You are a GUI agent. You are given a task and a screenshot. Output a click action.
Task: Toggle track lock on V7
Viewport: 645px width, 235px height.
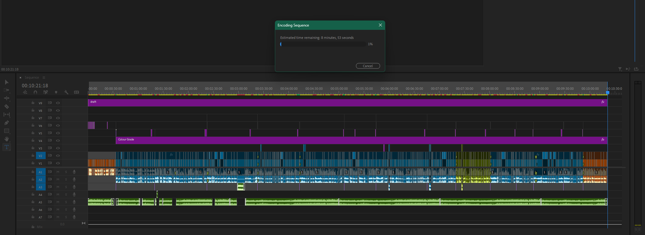tap(32, 118)
